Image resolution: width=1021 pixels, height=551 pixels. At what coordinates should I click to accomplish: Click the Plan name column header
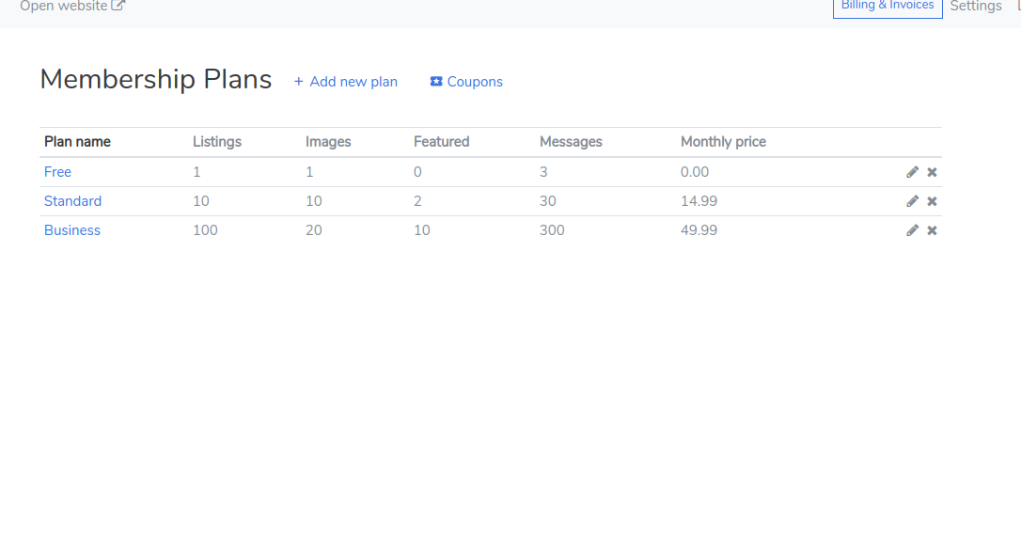tap(77, 142)
